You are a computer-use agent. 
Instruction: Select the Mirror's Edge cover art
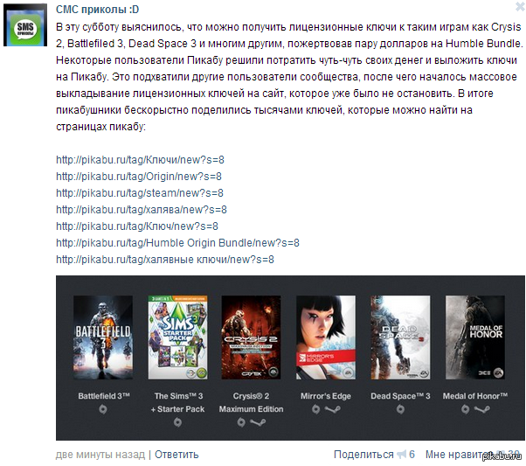point(326,337)
